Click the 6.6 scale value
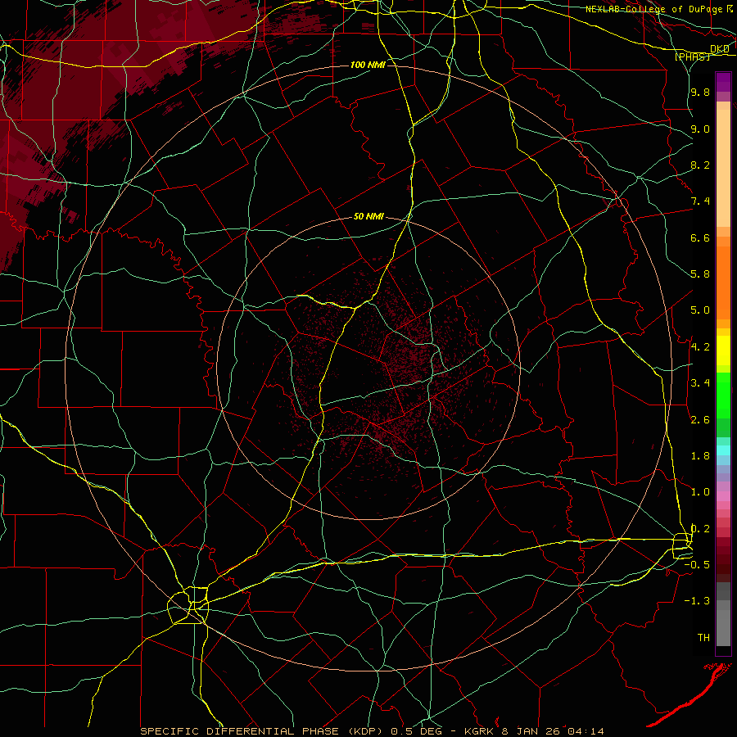The image size is (737, 737). click(700, 237)
